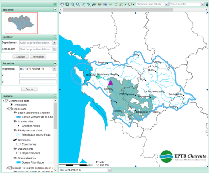
Task: Open the speech bubble annotation tool
Action: point(130,4)
